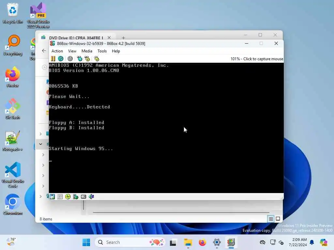Open the Action menu

tap(57, 51)
